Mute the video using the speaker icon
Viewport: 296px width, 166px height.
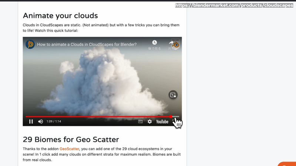pyautogui.click(x=40, y=122)
